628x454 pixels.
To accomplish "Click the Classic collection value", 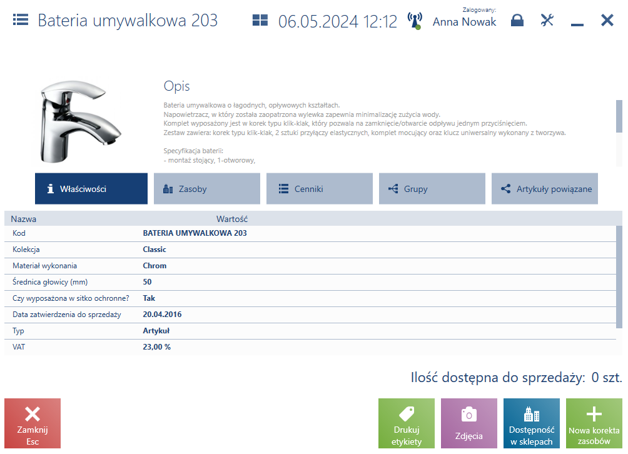I will 154,250.
